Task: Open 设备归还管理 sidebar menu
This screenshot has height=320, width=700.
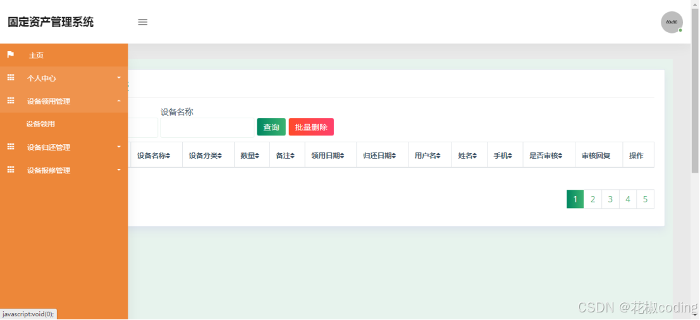Action: 64,147
